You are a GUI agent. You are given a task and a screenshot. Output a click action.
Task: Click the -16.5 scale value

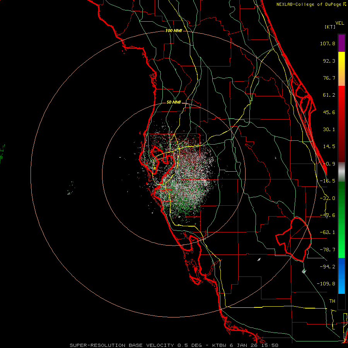coord(328,181)
